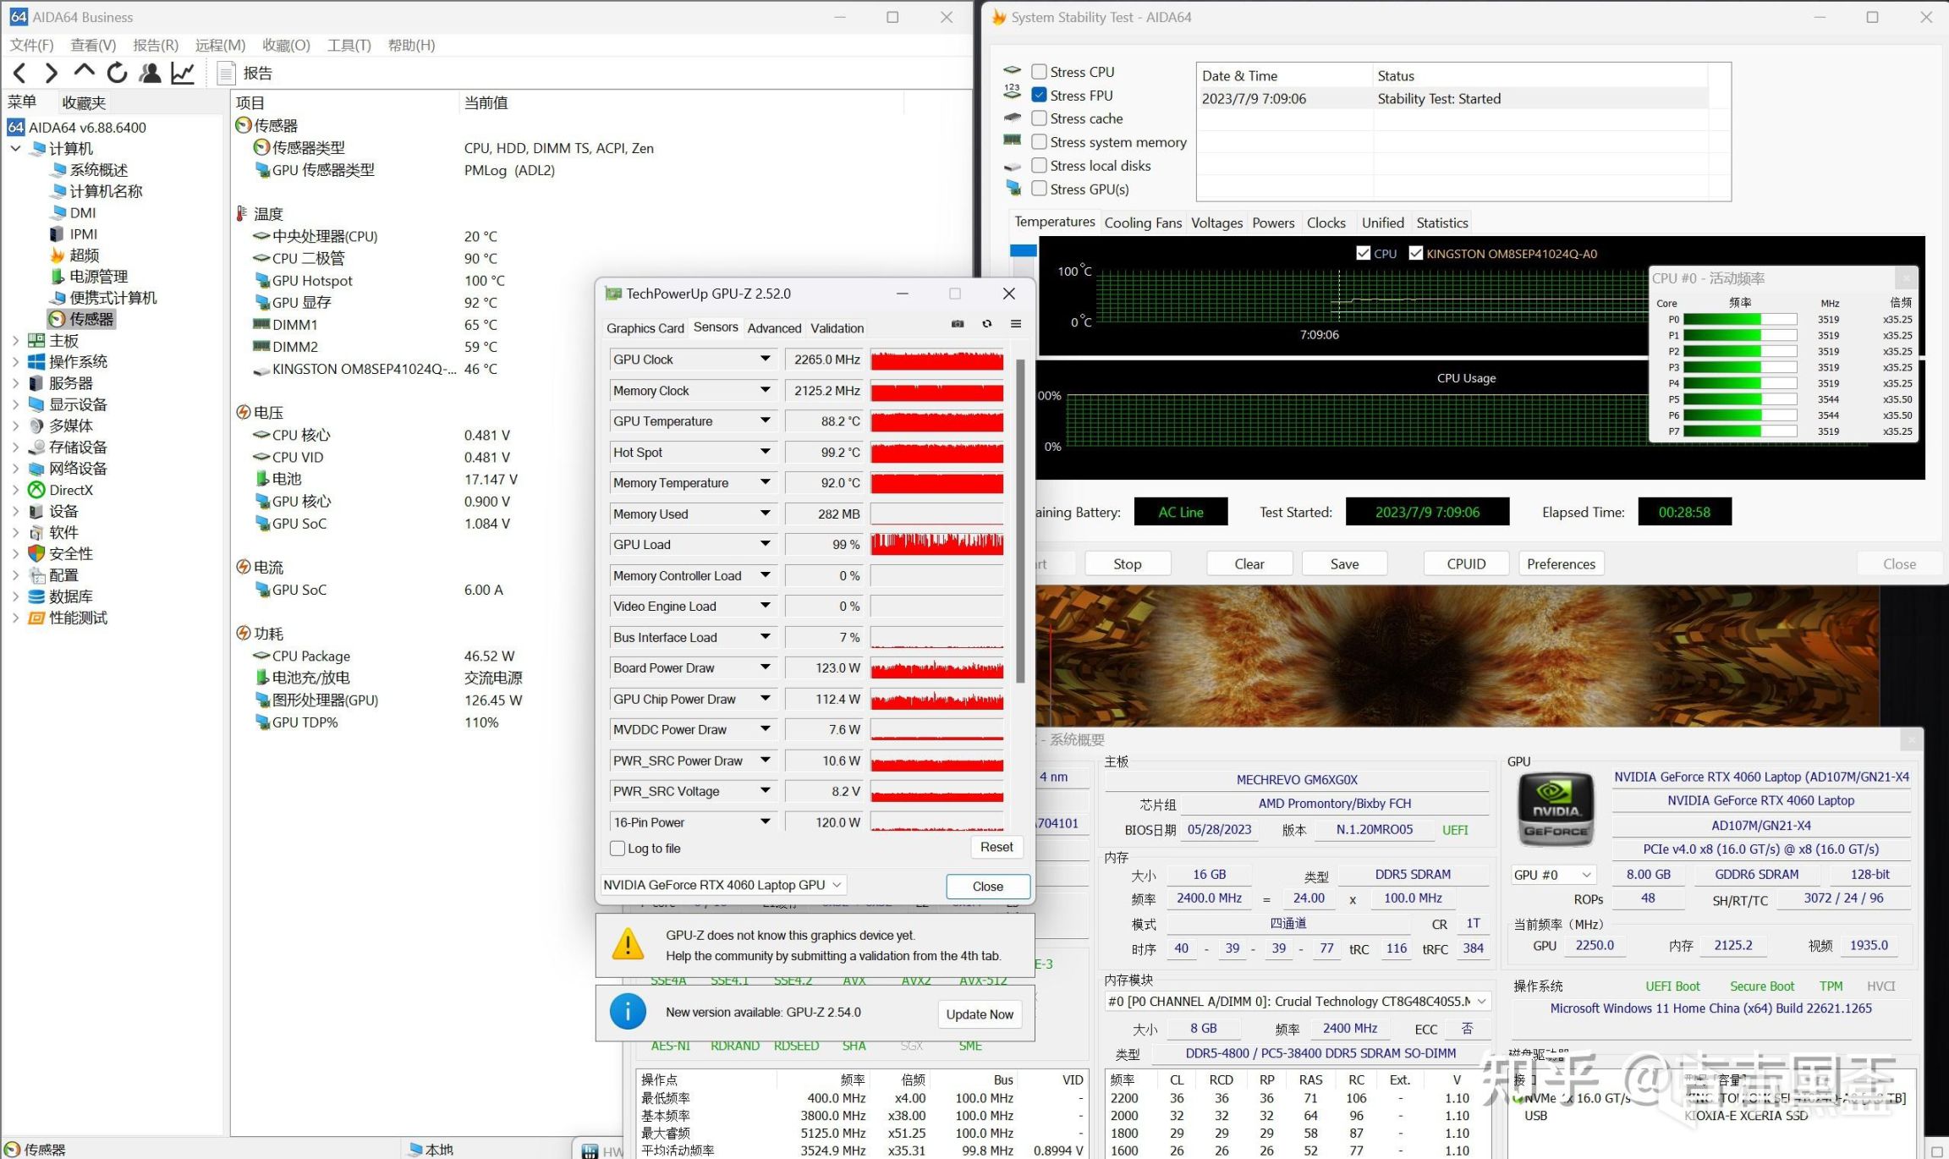1949x1159 pixels.
Task: Expand the 主板 tree node
Action: [x=15, y=340]
